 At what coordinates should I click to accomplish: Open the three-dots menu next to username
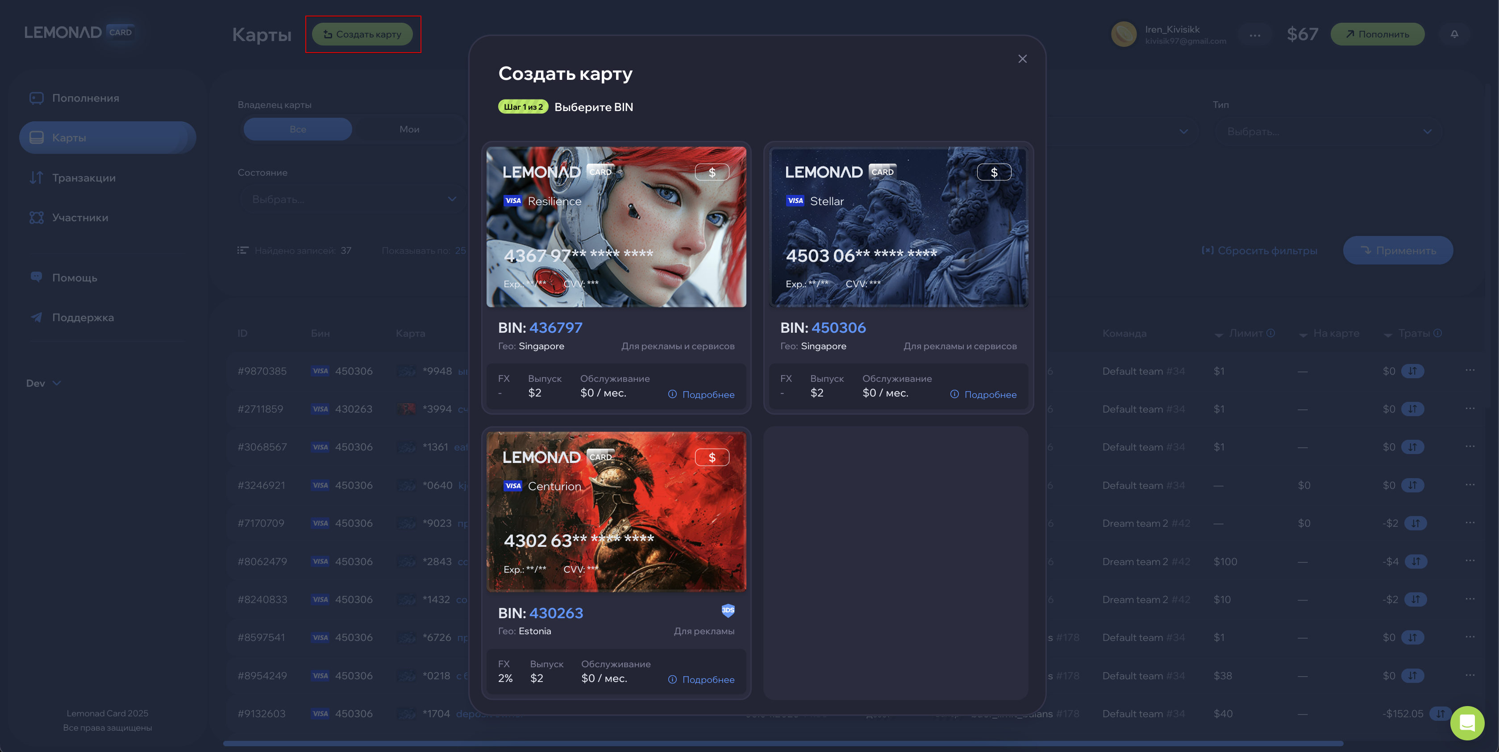[1254, 35]
